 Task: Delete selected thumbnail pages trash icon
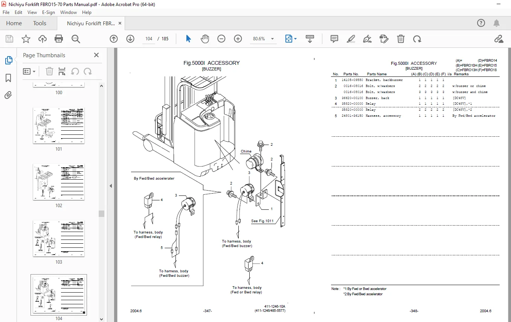point(49,71)
